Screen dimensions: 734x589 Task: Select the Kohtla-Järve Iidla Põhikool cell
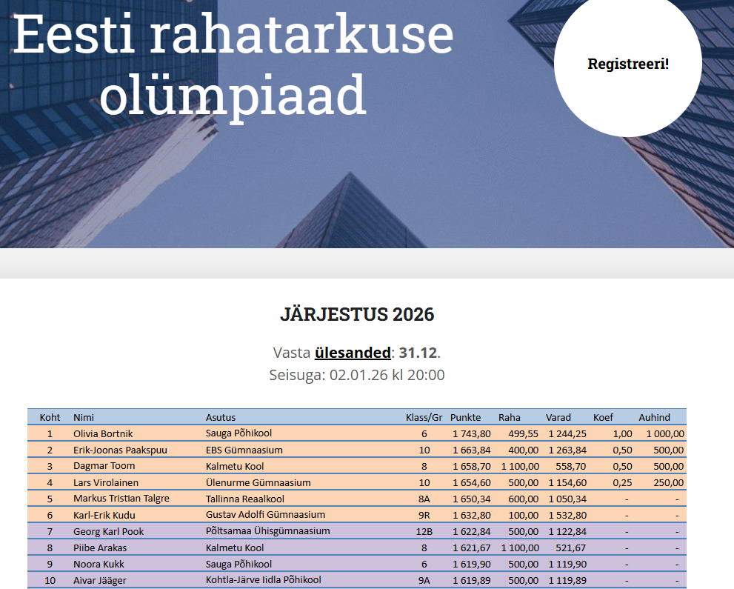(x=263, y=580)
